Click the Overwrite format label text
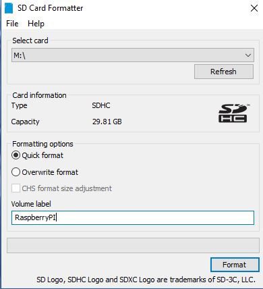263x289 pixels. pyautogui.click(x=50, y=172)
